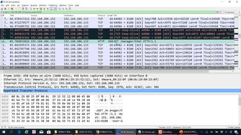241x135 pixels.
Task: Open the Telephony menu
Action: click(53, 5)
